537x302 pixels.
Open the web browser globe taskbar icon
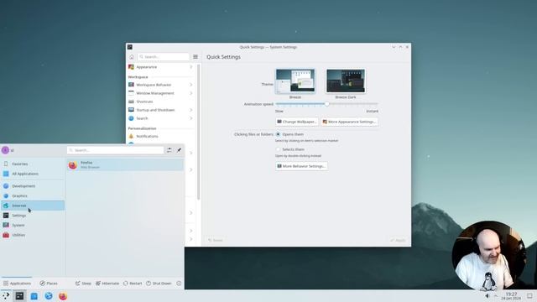pyautogui.click(x=49, y=296)
